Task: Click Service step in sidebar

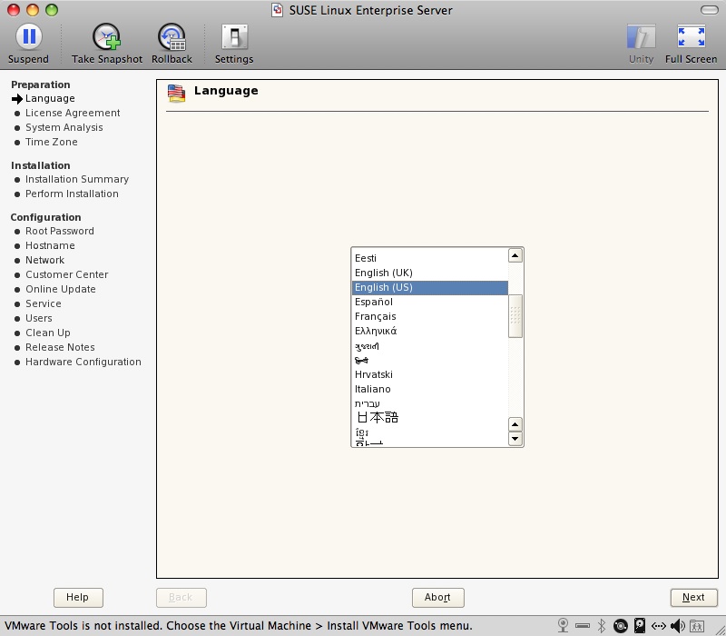Action: [43, 303]
